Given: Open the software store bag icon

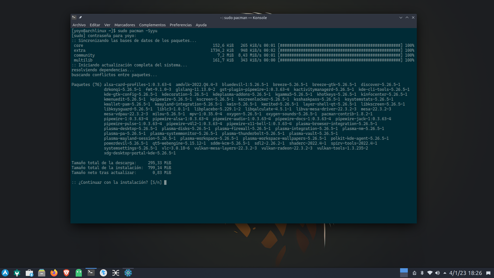Looking at the screenshot, I should [x=29, y=273].
